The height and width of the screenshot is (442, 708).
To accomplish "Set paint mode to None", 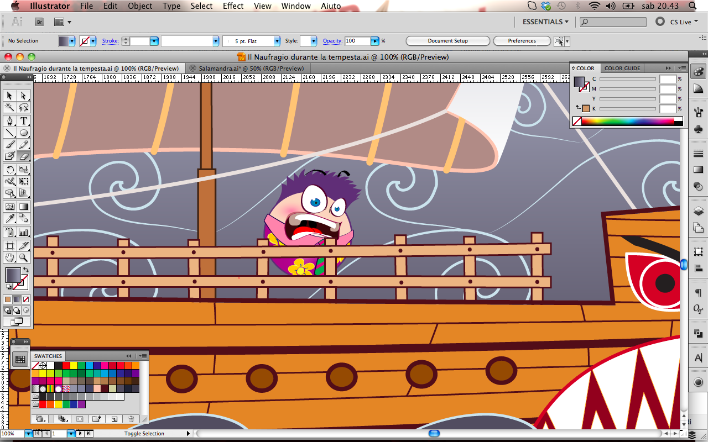I will (x=25, y=299).
